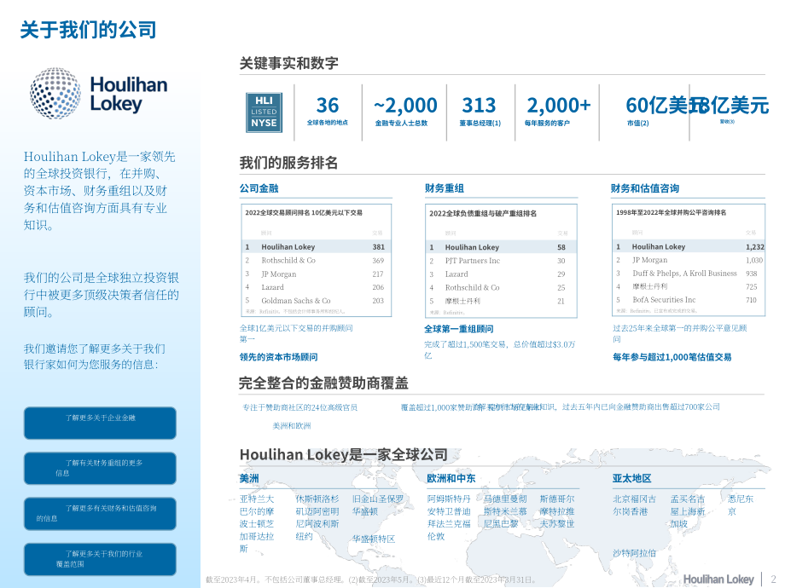This screenshot has height=588, width=785.
Task: Click 2022全球负债重组与破产重组排名 table title
Action: coord(483,214)
